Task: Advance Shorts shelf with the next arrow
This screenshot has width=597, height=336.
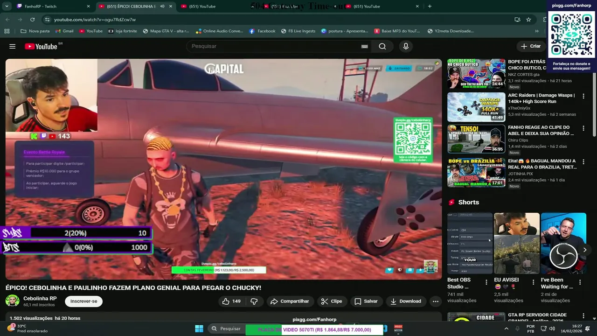Action: pos(584,250)
